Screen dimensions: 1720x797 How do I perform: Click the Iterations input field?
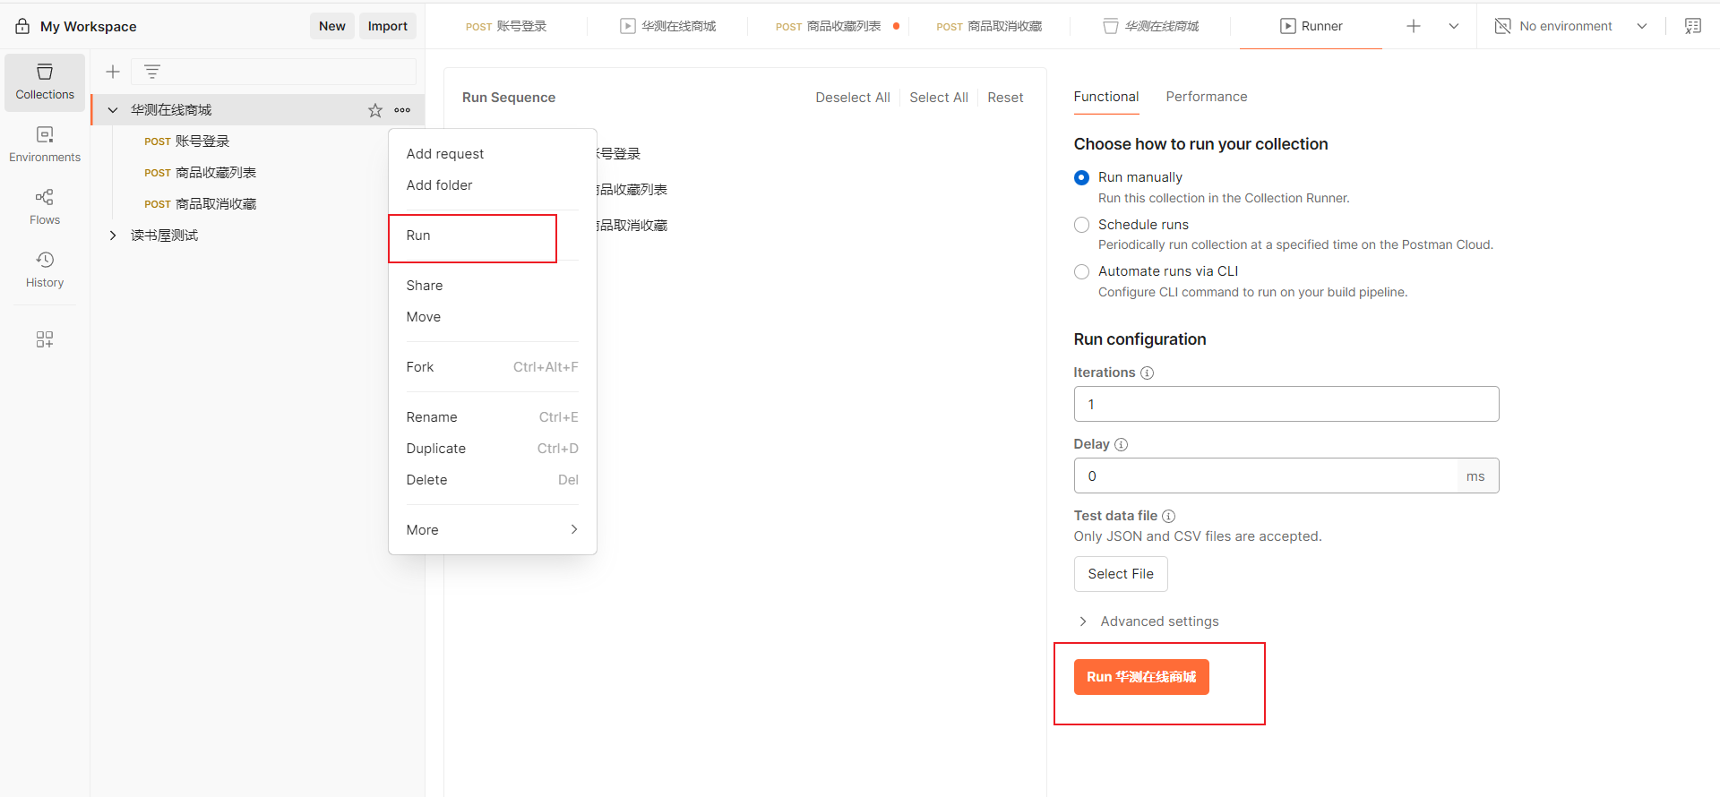(1286, 404)
